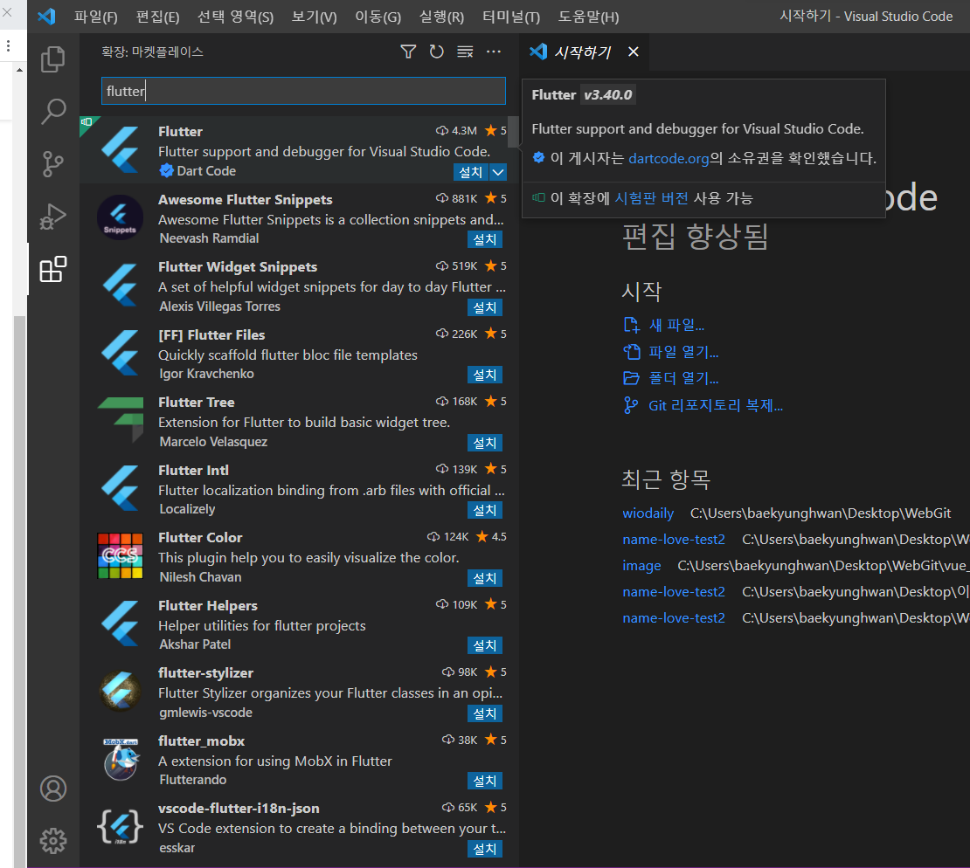This screenshot has width=970, height=868.
Task: Select the Flutter Intl extension title
Action: [x=194, y=471]
